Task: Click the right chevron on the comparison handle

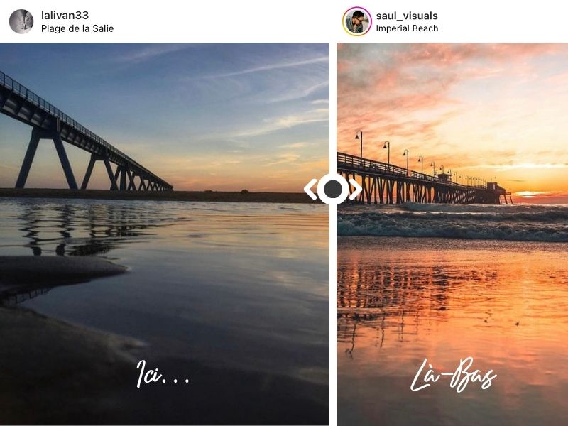Action: click(356, 190)
